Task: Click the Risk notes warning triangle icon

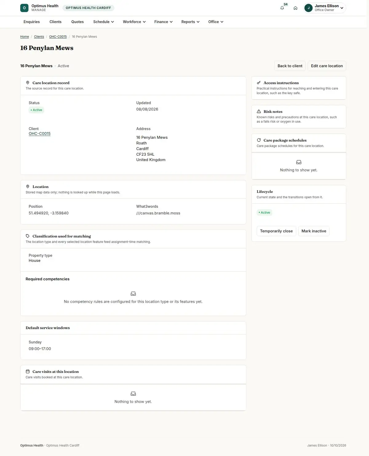Action: [x=259, y=111]
